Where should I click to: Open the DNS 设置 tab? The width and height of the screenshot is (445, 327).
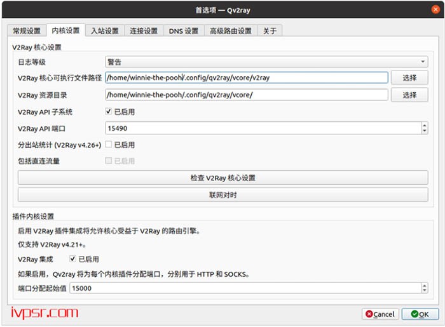(184, 30)
